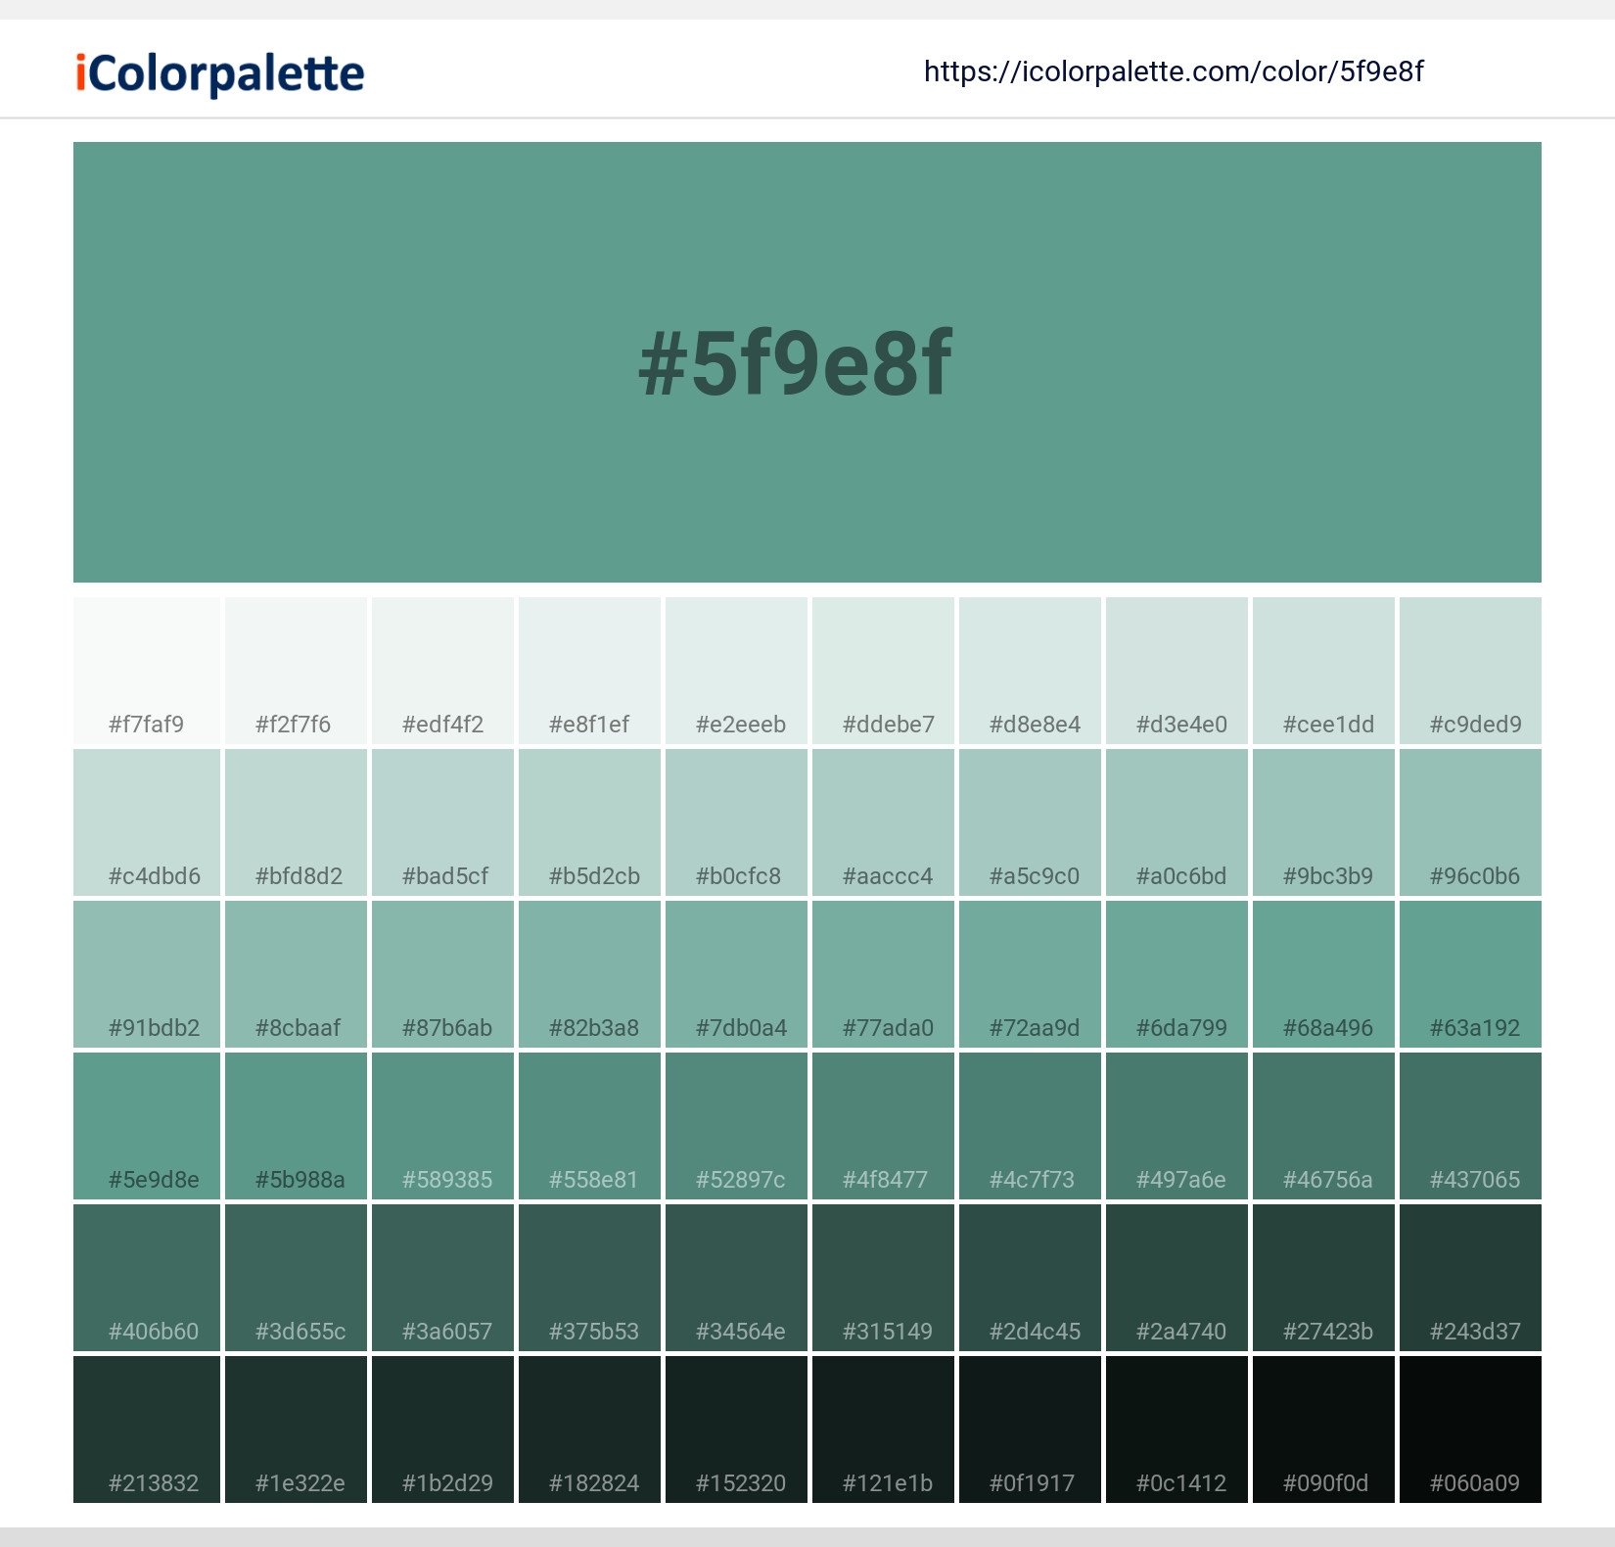Select the #52897c color swatch

click(x=736, y=1126)
